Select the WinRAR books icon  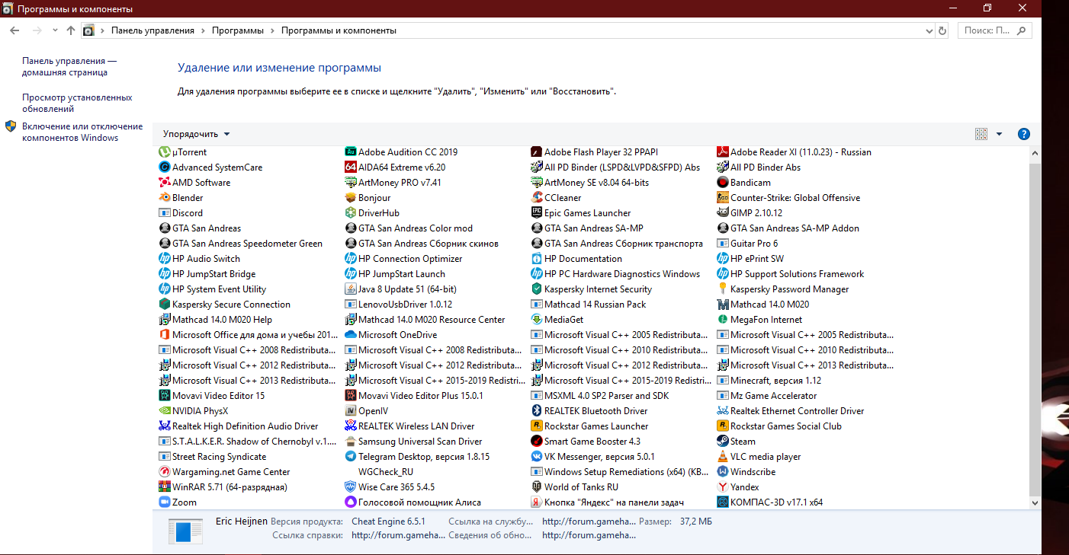[164, 487]
